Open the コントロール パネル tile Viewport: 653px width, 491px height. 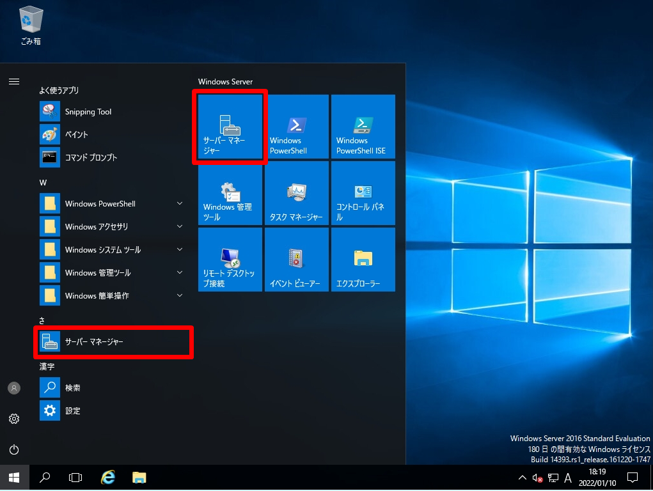[x=363, y=193]
